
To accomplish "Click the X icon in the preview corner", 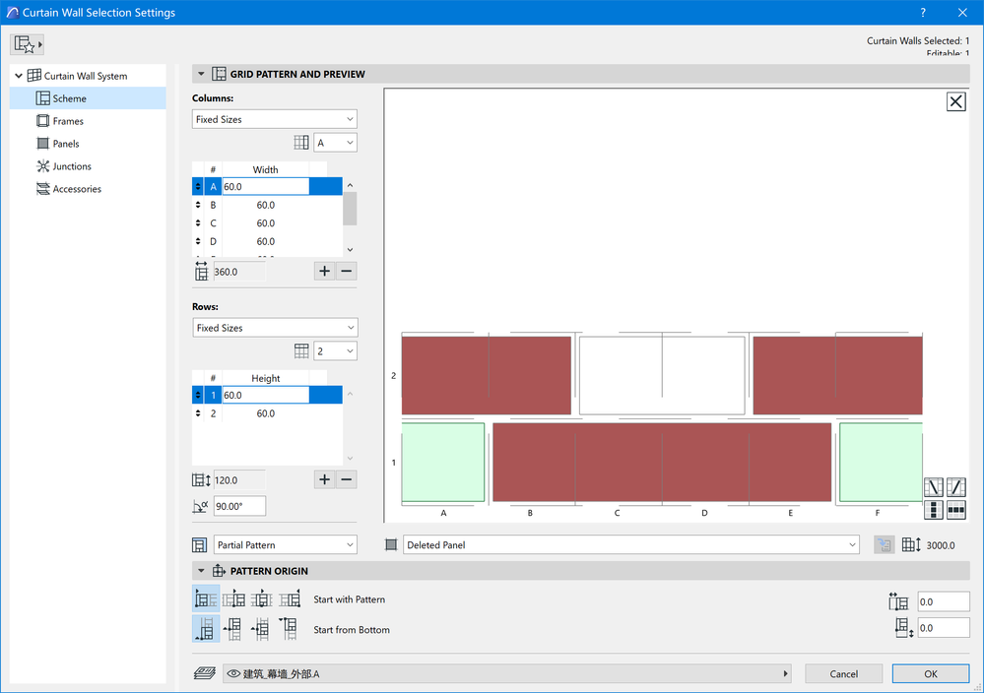I will click(955, 101).
